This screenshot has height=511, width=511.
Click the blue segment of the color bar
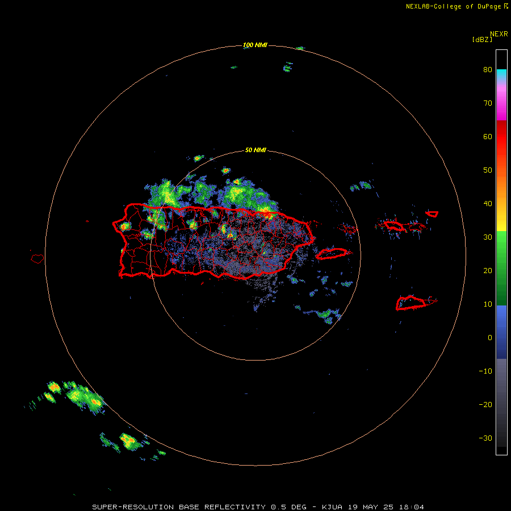tap(501, 332)
